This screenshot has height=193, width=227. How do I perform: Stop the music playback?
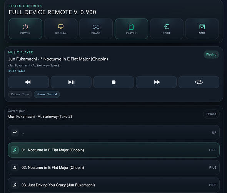point(113,82)
